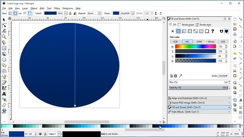
Task: Open the Layer 1 dropdown
Action: (59, 134)
